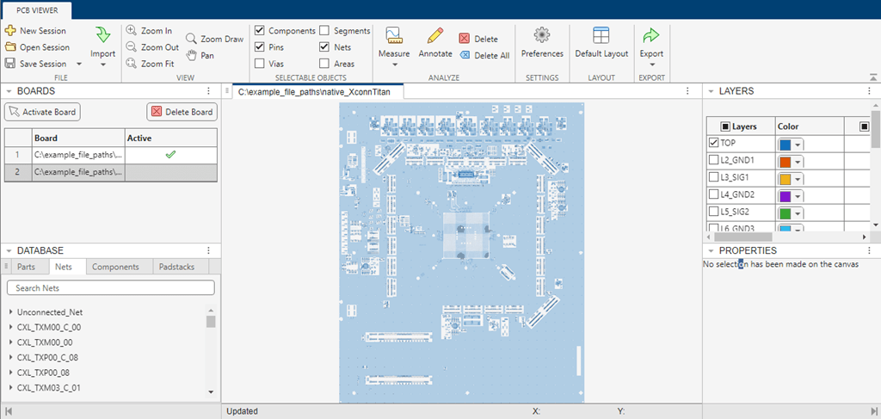Click the Zoom In magnifier
This screenshot has height=419, width=881.
tap(132, 30)
